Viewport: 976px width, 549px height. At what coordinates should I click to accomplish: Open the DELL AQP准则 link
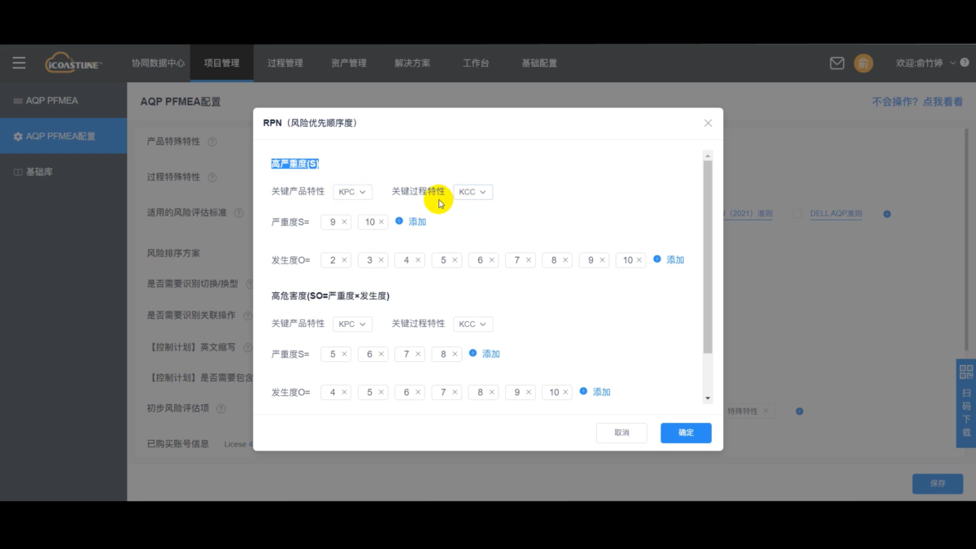(836, 214)
